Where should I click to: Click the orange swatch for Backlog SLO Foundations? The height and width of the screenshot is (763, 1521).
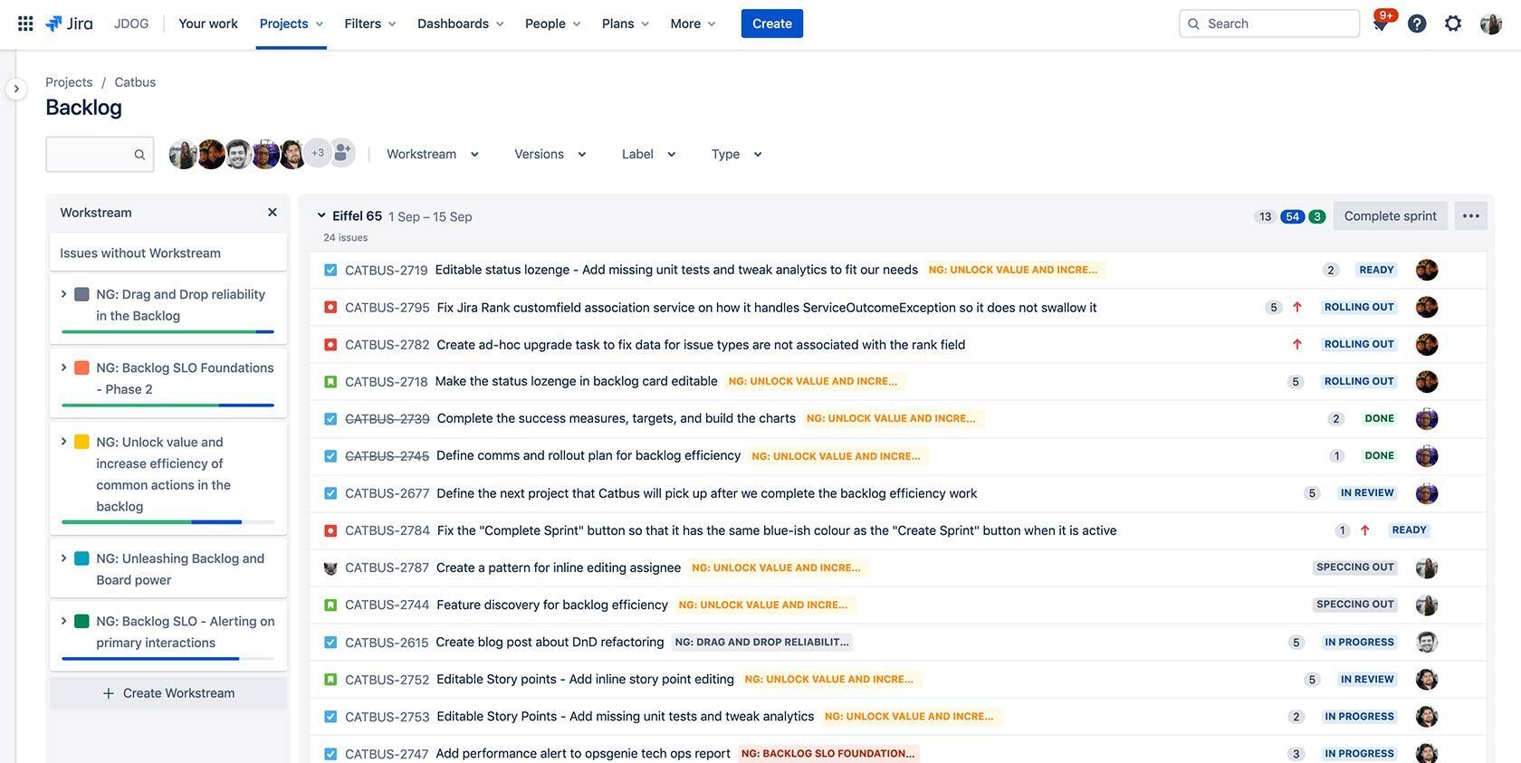81,367
